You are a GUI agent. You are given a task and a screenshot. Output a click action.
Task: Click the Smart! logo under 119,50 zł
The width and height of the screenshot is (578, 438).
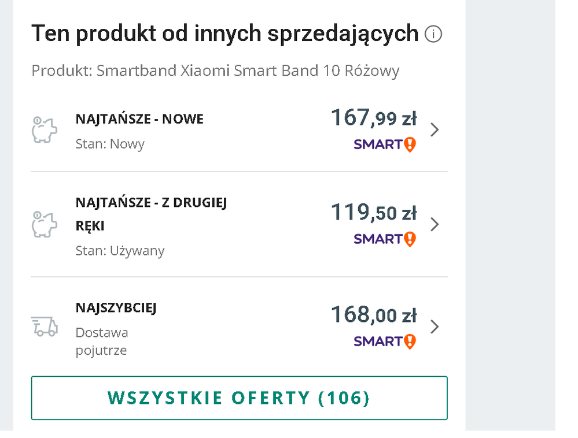(x=385, y=239)
